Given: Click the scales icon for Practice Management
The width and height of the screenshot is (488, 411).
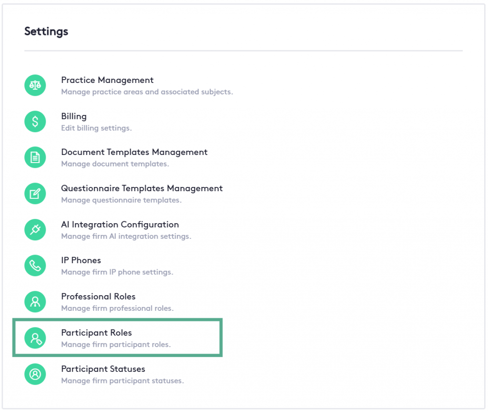Looking at the screenshot, I should [35, 85].
